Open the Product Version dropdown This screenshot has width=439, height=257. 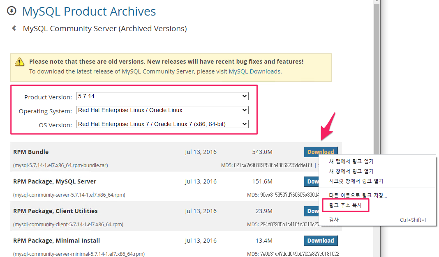(162, 96)
